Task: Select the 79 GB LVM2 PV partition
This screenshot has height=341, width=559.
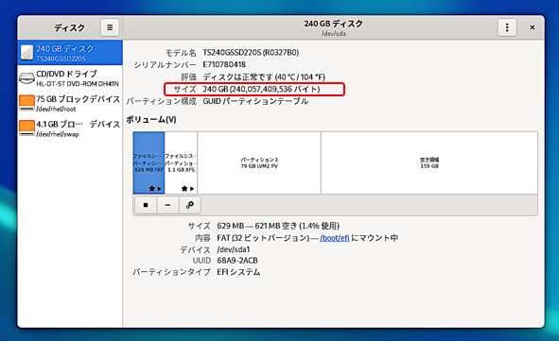Action: pos(259,162)
